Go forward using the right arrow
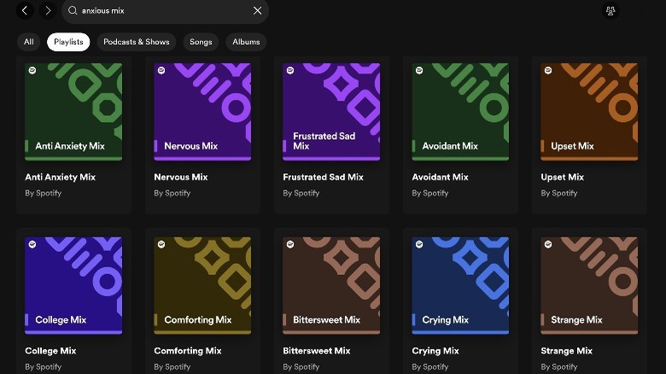 (x=48, y=10)
